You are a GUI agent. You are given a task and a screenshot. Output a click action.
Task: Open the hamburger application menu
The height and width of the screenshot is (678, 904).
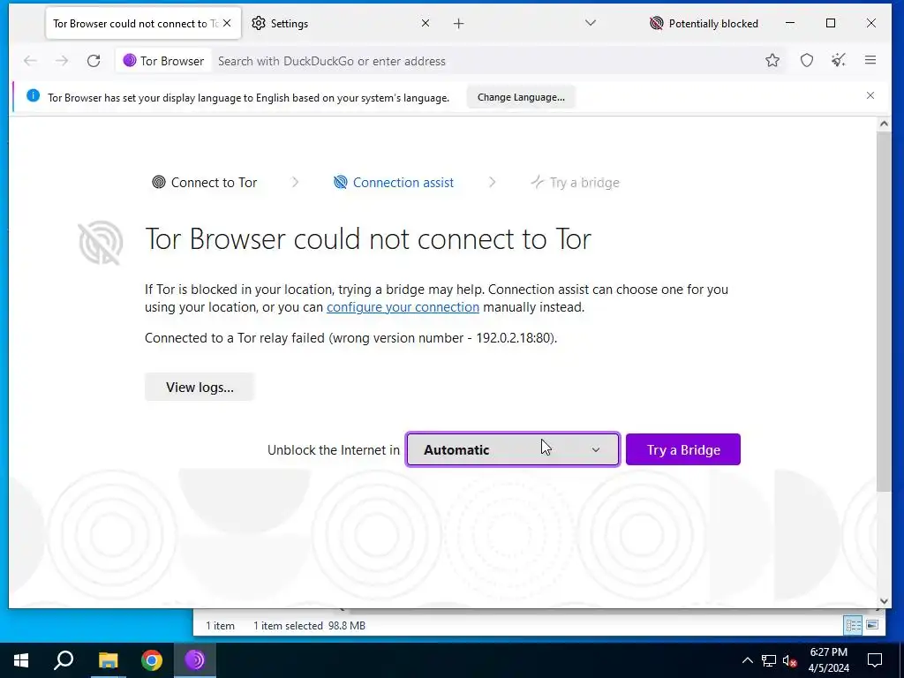click(x=870, y=60)
